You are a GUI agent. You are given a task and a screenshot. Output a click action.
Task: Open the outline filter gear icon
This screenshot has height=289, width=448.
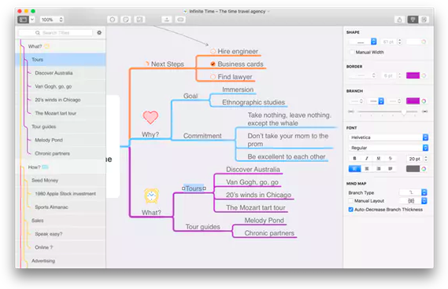coord(99,33)
